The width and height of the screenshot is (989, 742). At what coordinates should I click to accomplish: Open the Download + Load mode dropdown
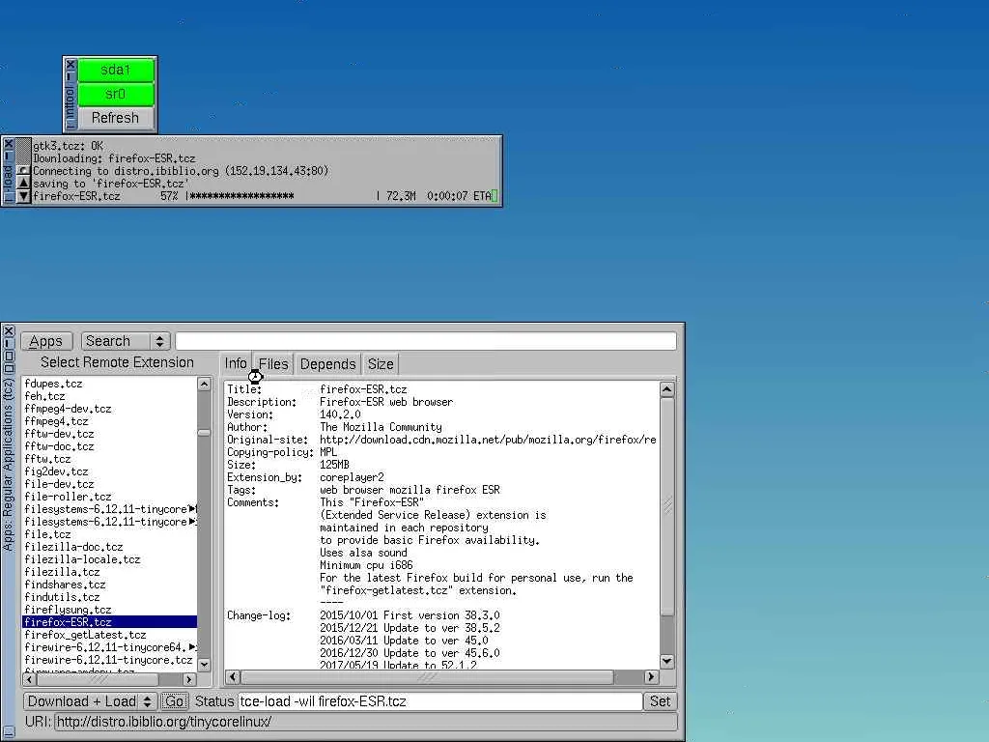(90, 701)
